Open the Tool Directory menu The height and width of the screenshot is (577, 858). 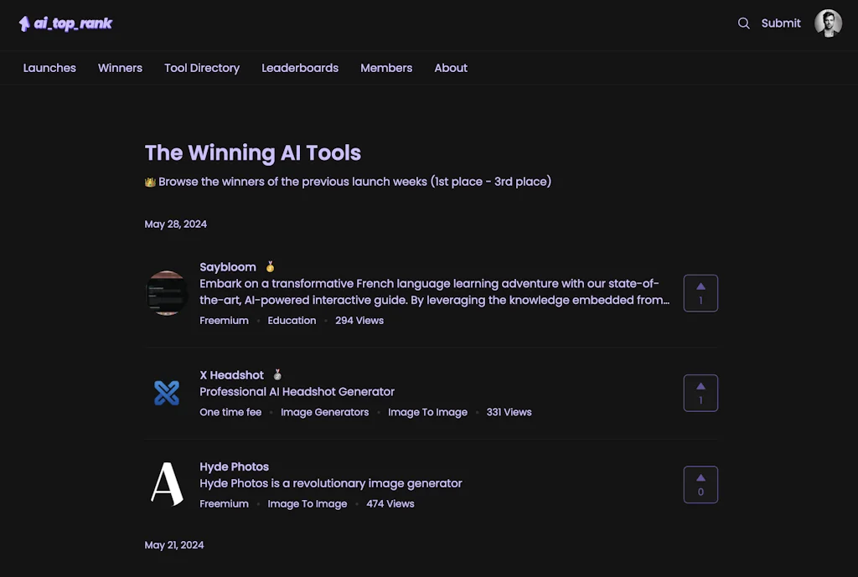pos(201,68)
